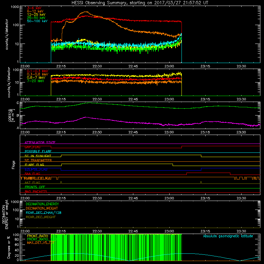Click the 'POSSIBLE_FLARE' flag label
This screenshot has height=264, width=264.
[x=38, y=151]
